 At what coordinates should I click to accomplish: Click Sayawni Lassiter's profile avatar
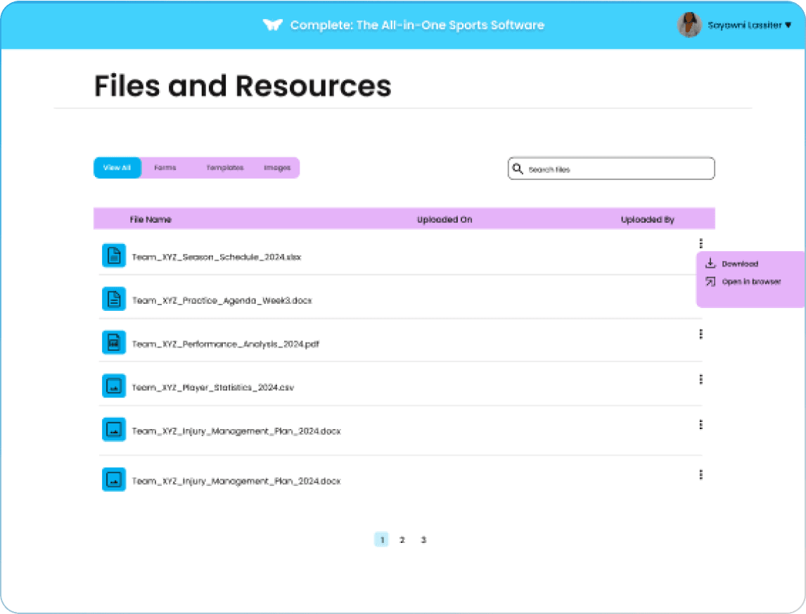coord(689,25)
